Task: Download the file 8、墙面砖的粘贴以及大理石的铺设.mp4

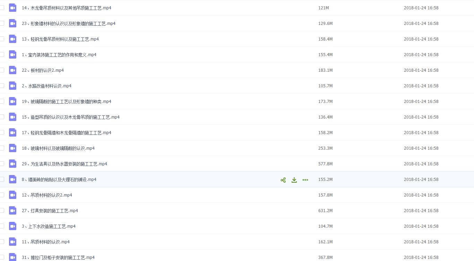Action: pos(294,180)
